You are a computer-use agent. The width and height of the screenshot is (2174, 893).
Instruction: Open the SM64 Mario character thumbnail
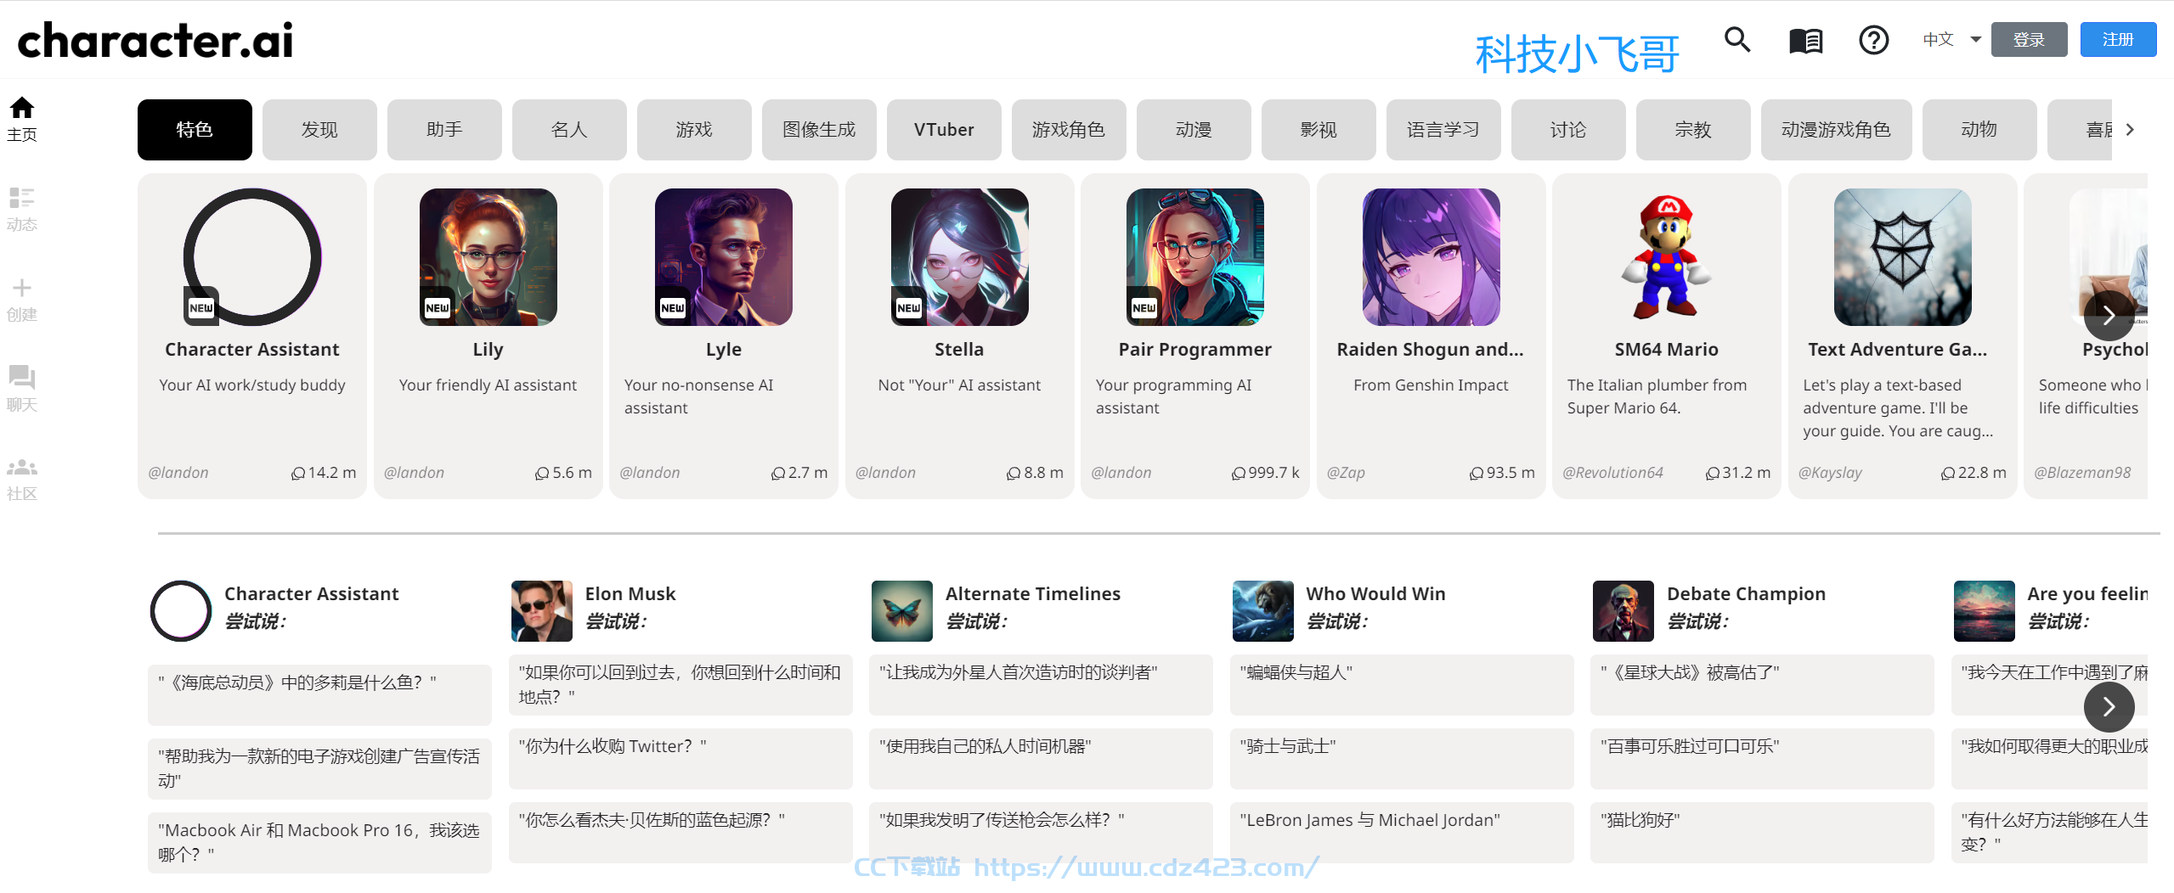[1666, 256]
